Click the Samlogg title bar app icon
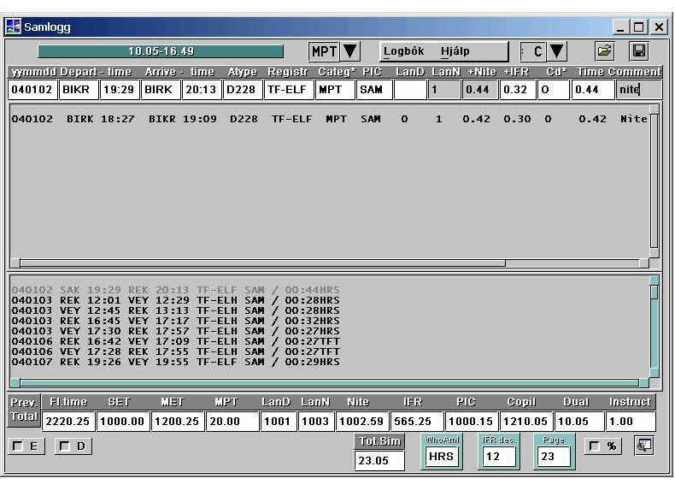Viewport: 675px width, 496px height. [14, 27]
